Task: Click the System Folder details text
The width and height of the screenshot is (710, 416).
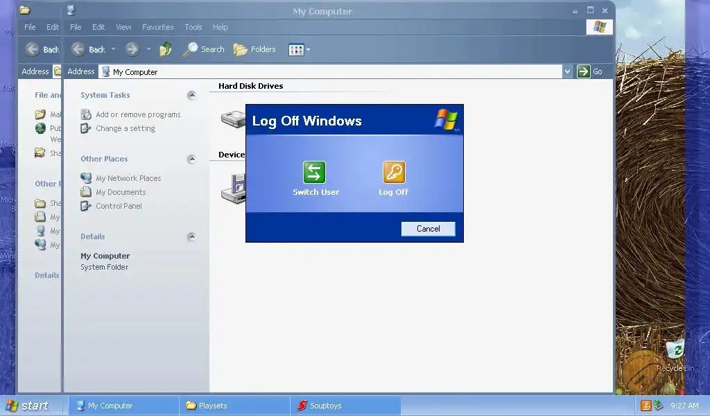Action: [105, 267]
